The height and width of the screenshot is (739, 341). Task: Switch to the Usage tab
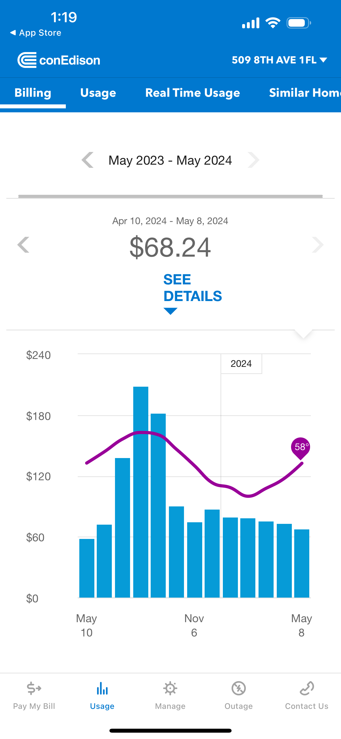(x=98, y=93)
